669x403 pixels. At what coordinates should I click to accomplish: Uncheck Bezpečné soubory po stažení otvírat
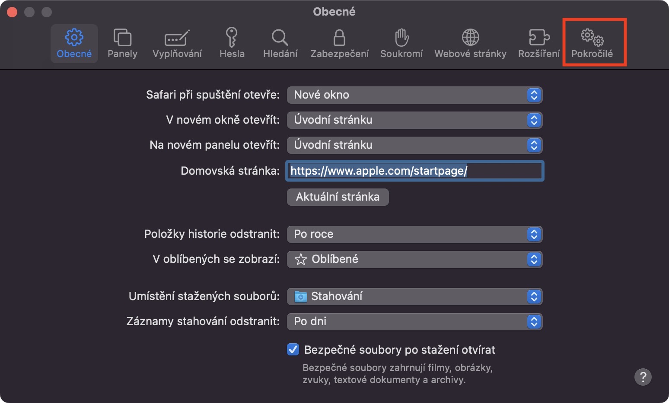293,349
